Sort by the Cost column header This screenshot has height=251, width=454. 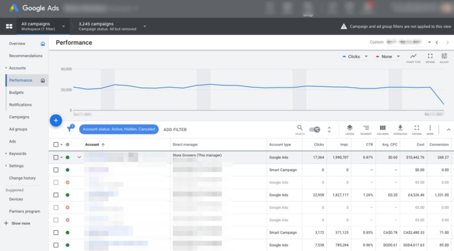click(x=420, y=145)
